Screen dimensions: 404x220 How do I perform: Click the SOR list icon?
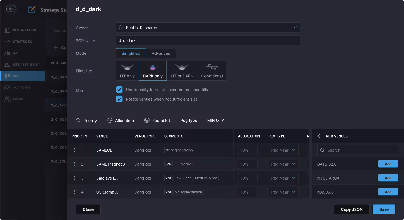click(x=7, y=76)
